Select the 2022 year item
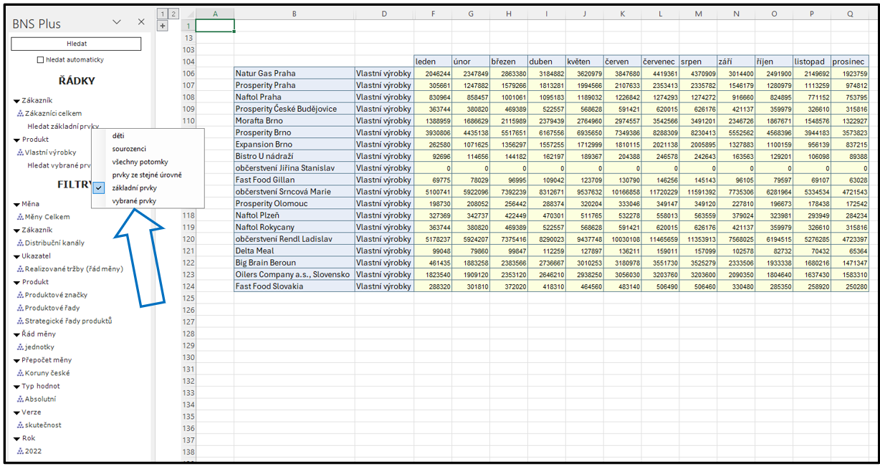This screenshot has width=880, height=466. pyautogui.click(x=34, y=451)
